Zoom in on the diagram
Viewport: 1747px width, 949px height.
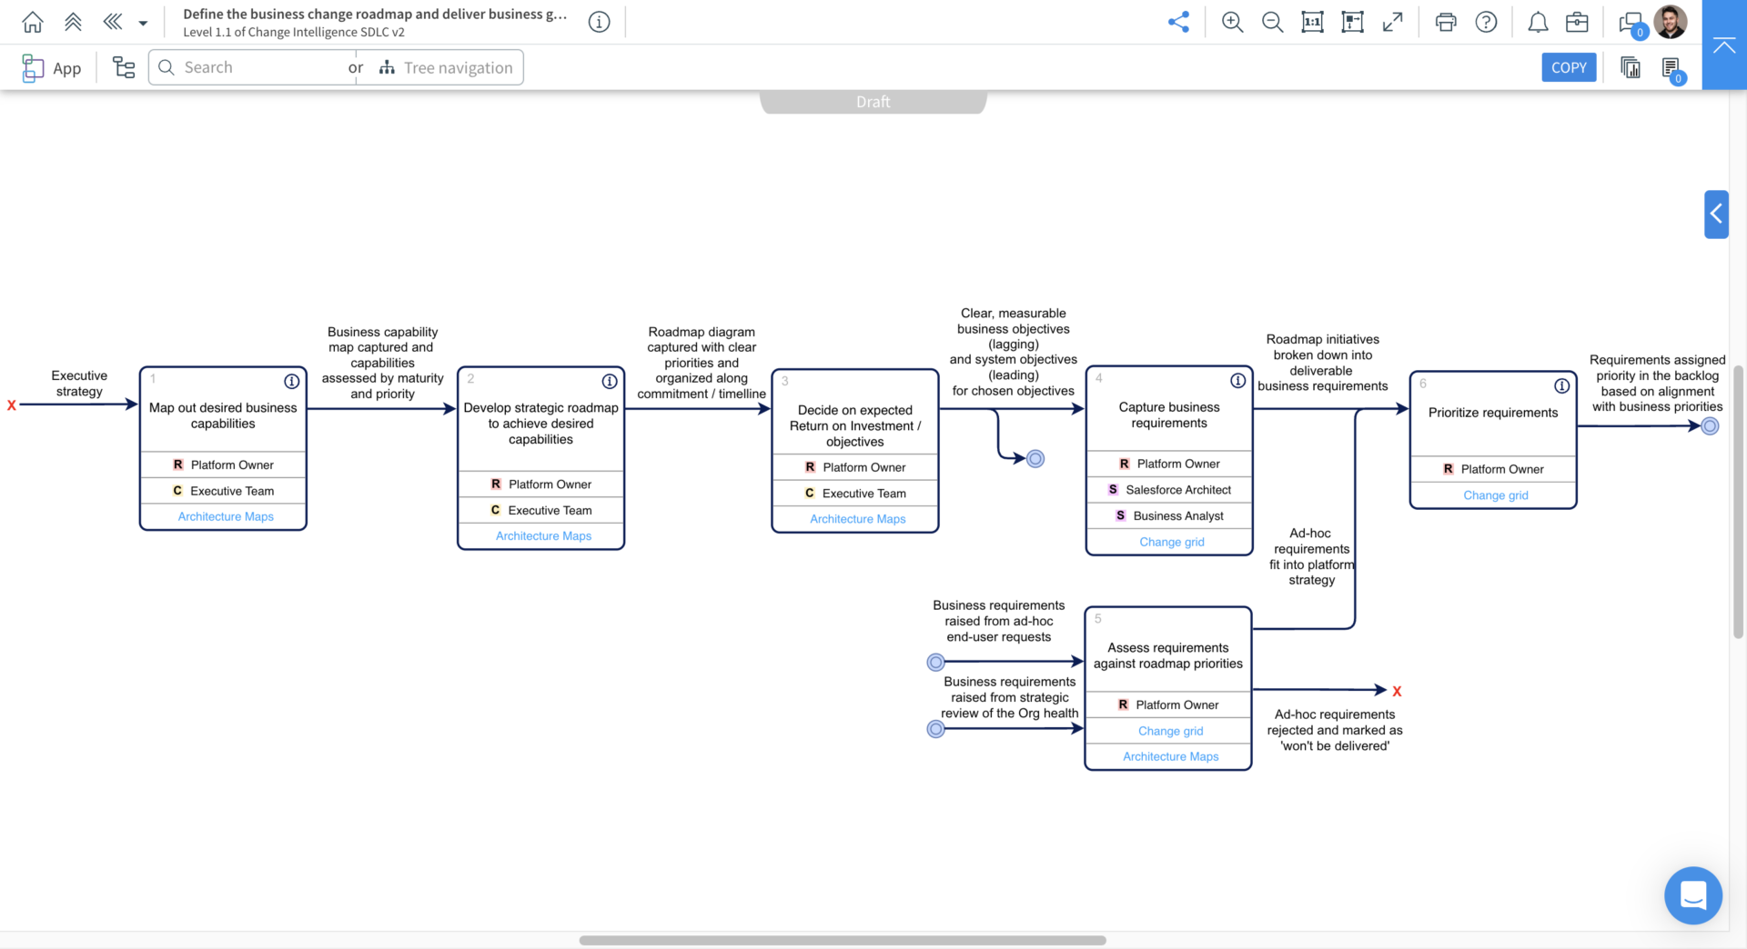tap(1232, 21)
